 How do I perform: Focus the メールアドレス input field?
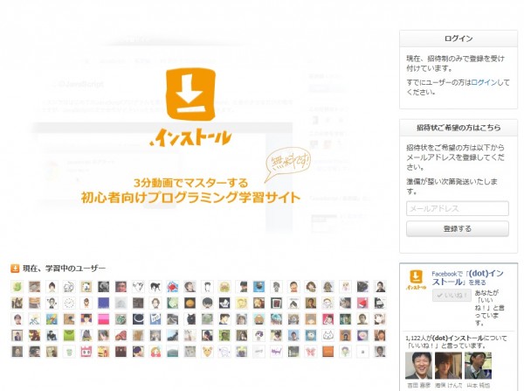pos(458,208)
